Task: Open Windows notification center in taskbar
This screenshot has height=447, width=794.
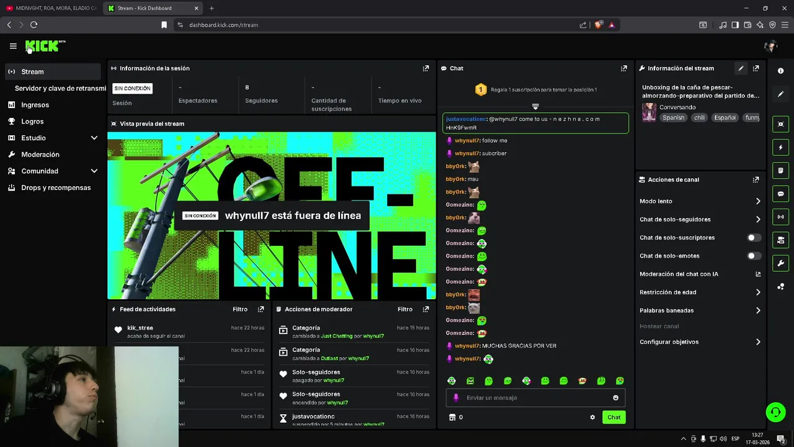Action: pyautogui.click(x=781, y=439)
